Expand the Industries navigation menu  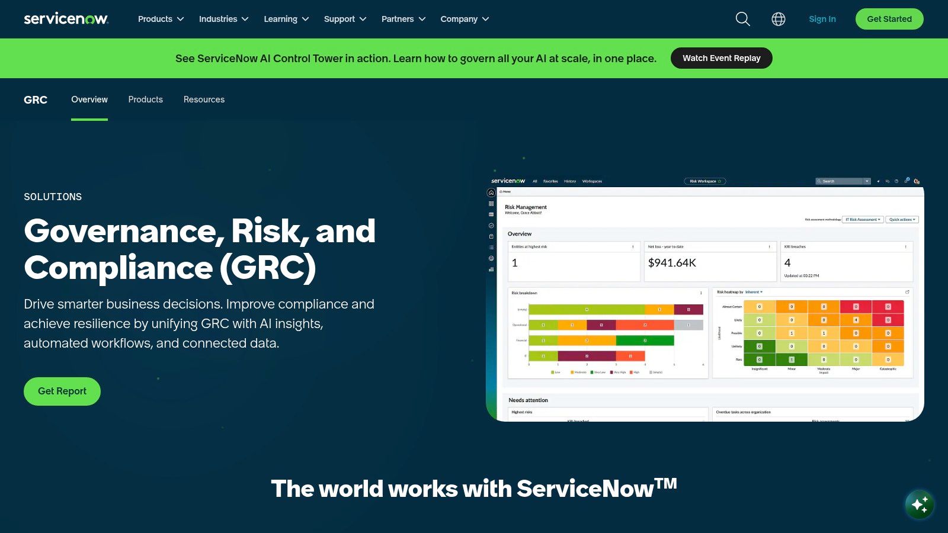pyautogui.click(x=223, y=19)
